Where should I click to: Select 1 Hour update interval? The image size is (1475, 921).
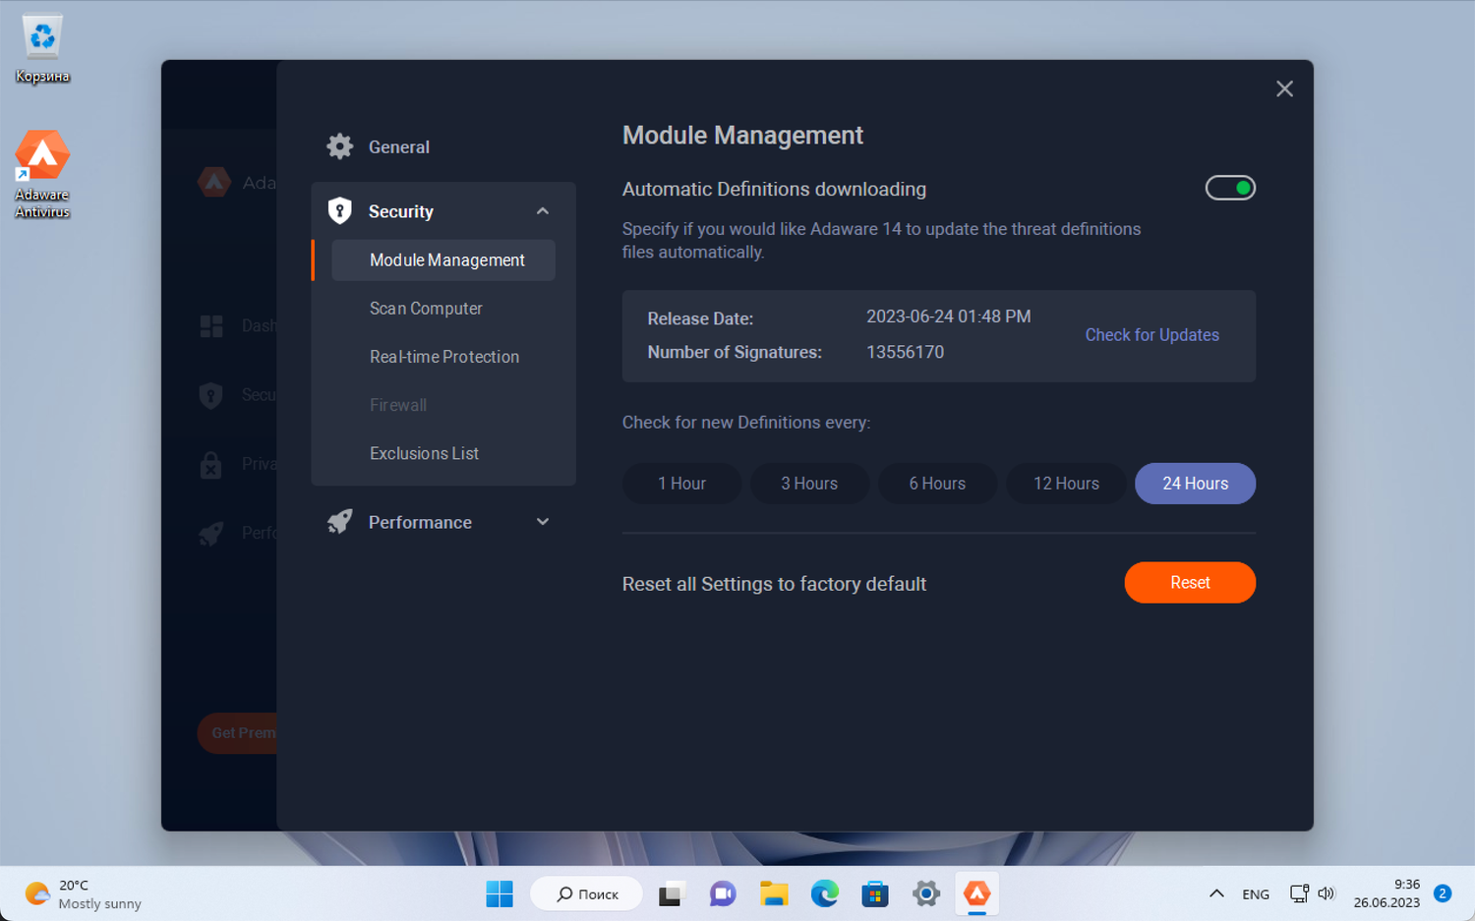pyautogui.click(x=681, y=484)
